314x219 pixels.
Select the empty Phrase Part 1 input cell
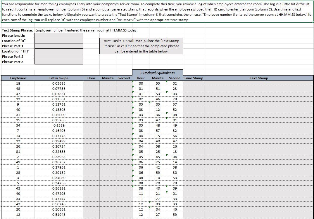tap(59, 46)
